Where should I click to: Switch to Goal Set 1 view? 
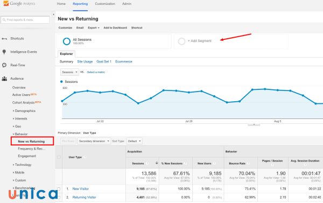pos(104,61)
